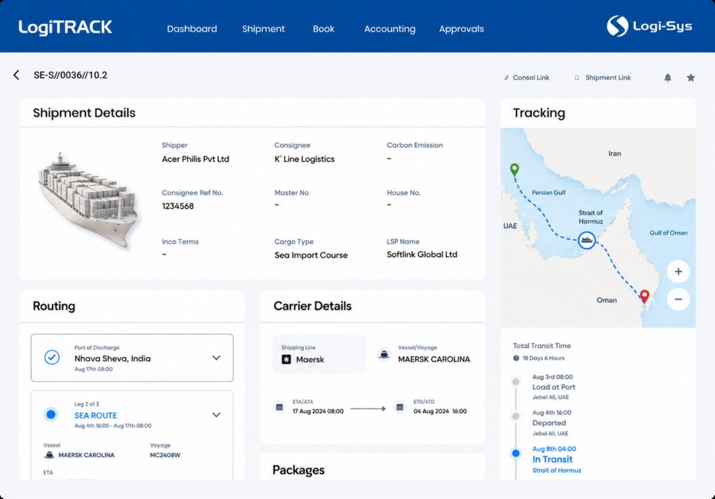
Task: Click 18 Days 6 Hours transit time
Action: [543, 358]
